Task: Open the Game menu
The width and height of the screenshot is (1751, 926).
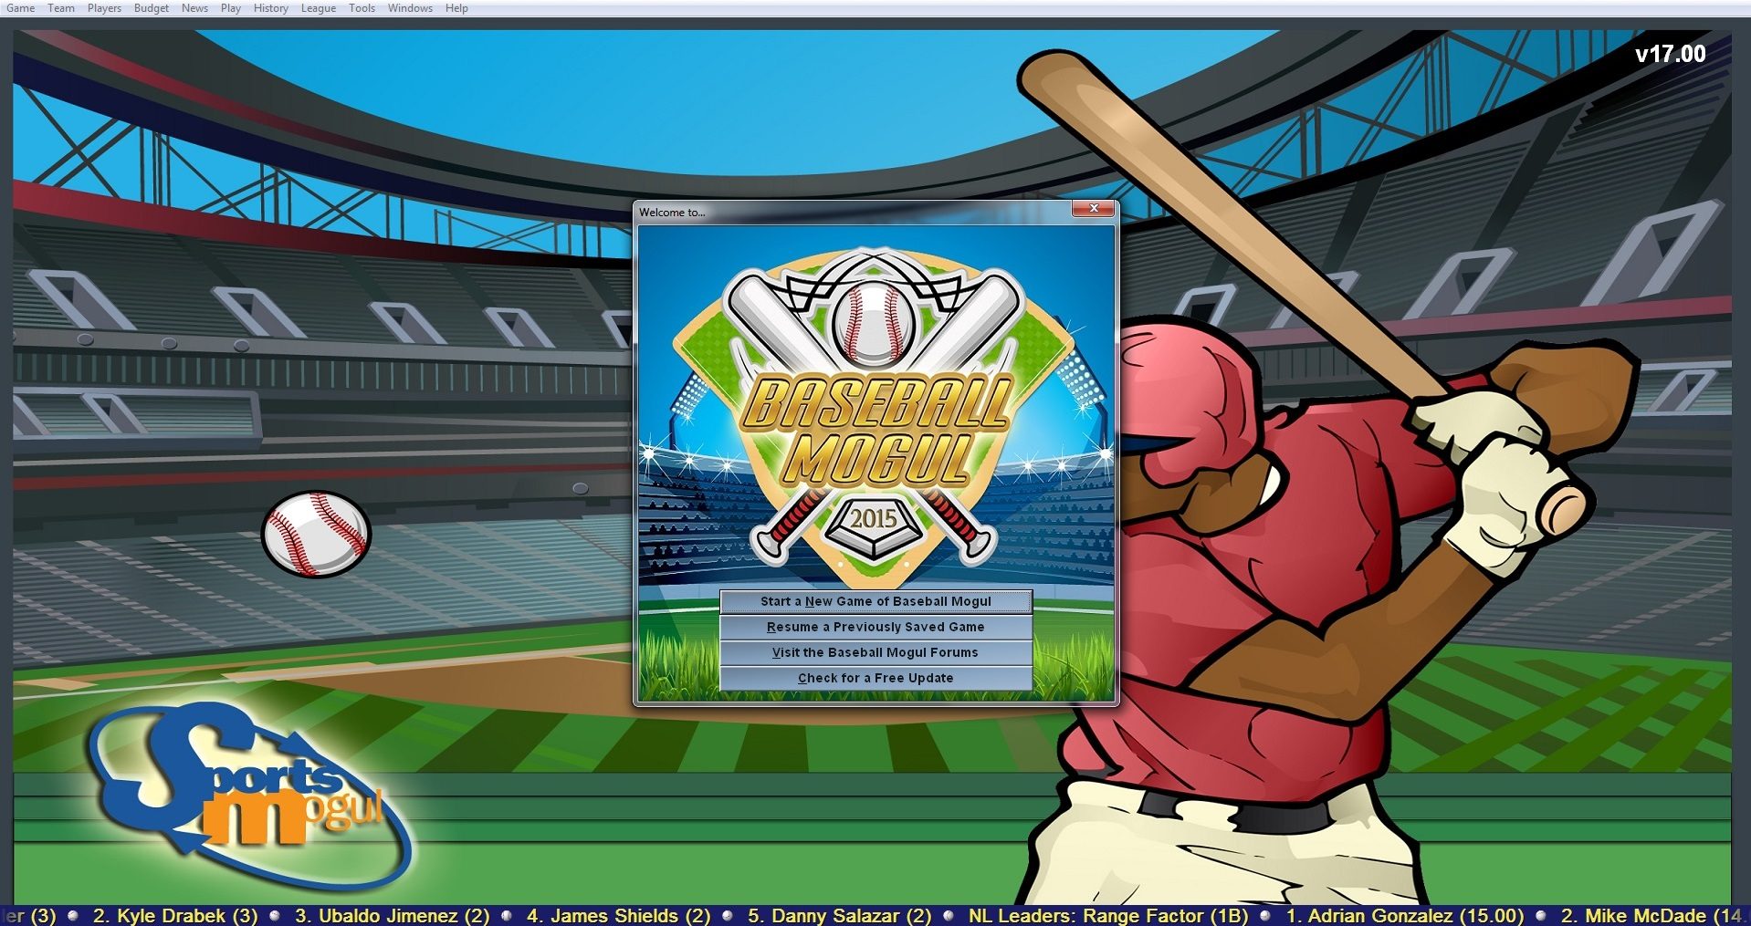Action: point(20,8)
